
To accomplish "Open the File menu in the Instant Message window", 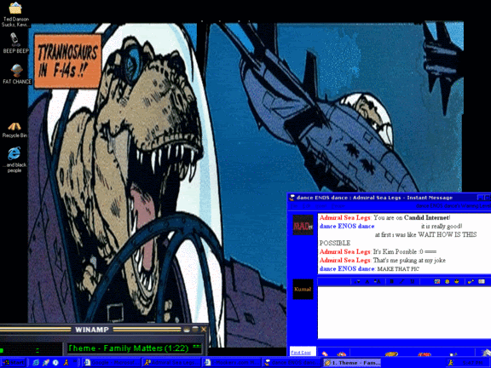I will click(294, 206).
